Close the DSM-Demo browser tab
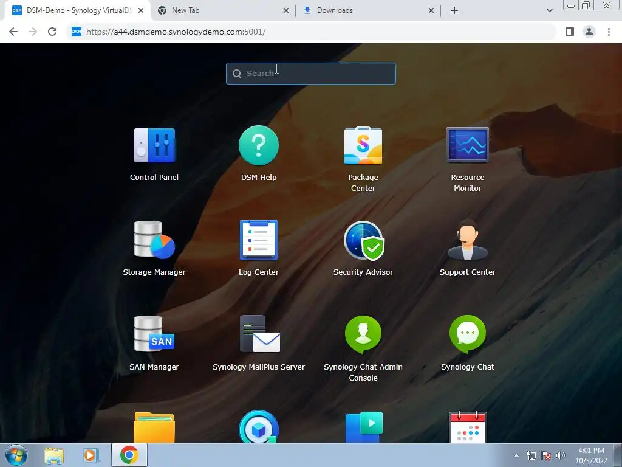Viewport: 622px width, 467px height. (141, 11)
